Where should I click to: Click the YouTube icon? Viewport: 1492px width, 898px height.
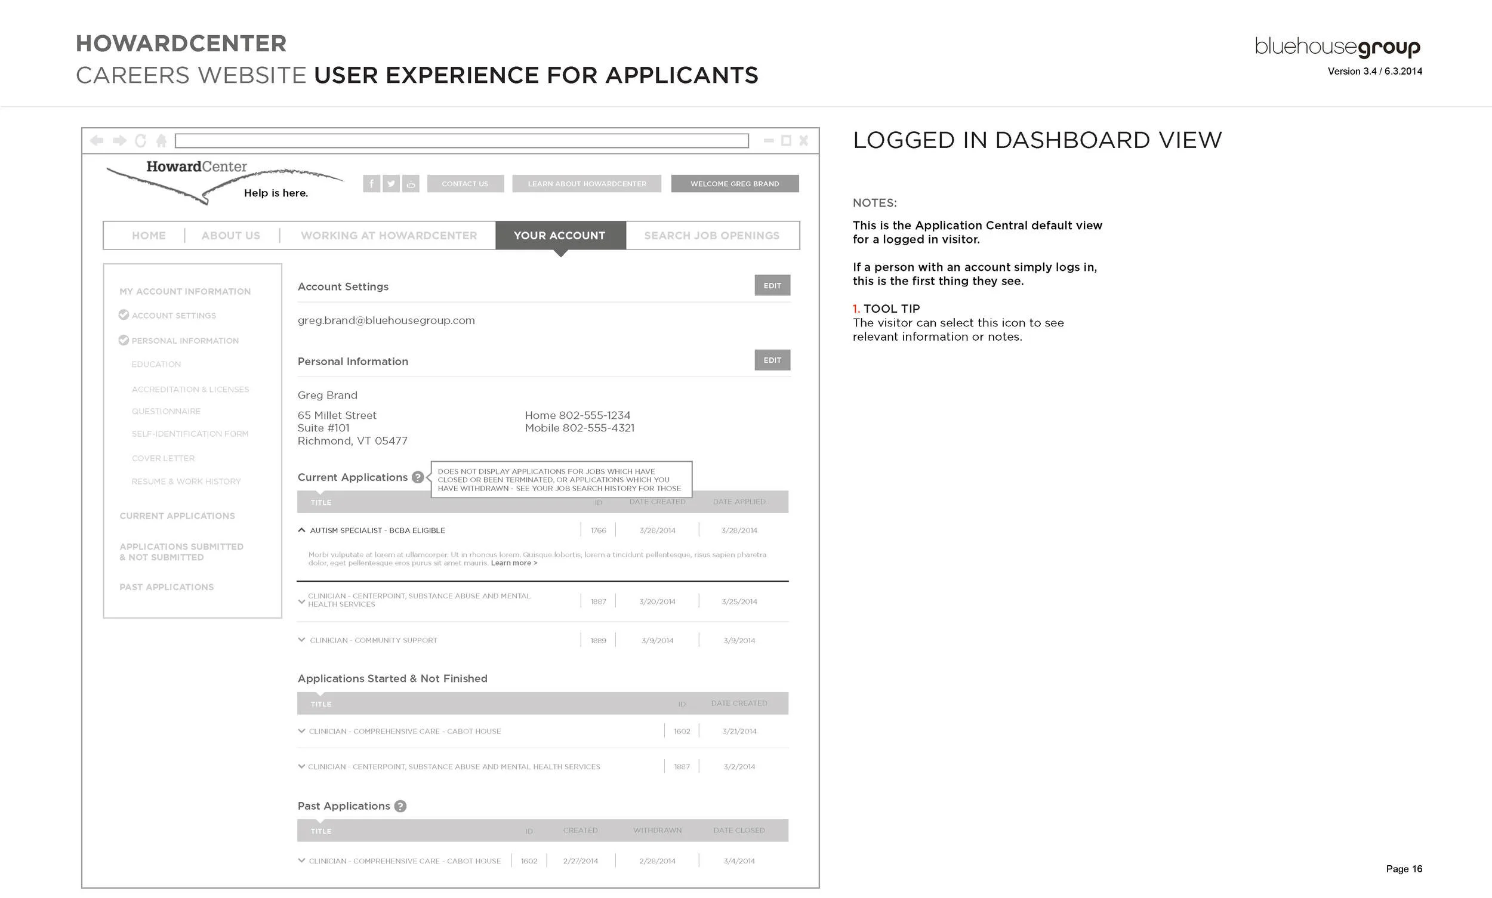(411, 183)
